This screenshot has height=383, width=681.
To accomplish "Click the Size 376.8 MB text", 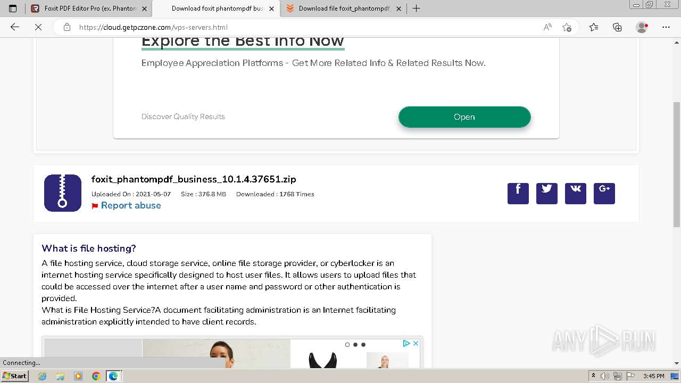I will click(203, 194).
